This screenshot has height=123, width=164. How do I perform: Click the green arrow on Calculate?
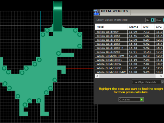(142, 99)
